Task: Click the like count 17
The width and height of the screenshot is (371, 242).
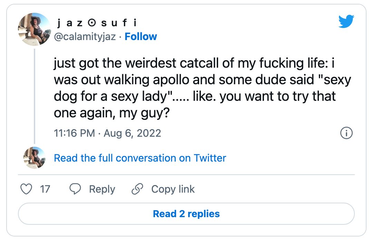Action: 45,189
